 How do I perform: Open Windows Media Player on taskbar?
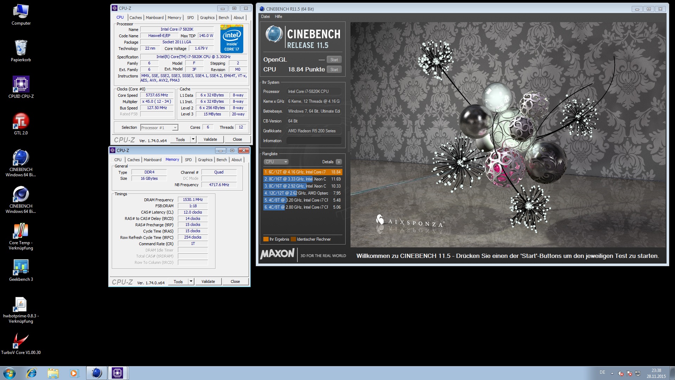[74, 373]
